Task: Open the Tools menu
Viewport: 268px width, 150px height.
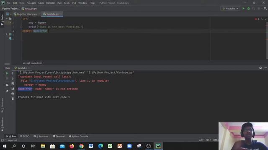Action: (67, 3)
